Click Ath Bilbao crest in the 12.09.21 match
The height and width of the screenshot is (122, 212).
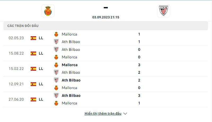pyautogui.click(x=56, y=80)
